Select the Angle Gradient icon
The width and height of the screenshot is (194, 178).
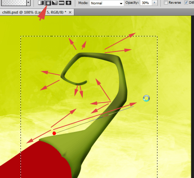[x=54, y=3]
